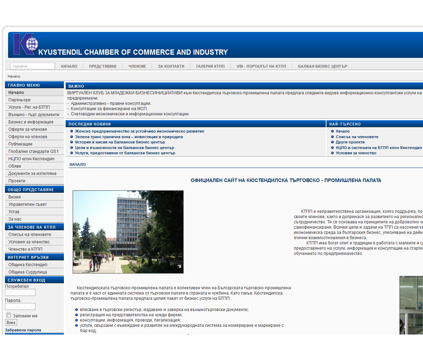This screenshot has width=423, height=351.
Task: Click the partially visible photo at right edge
Action: (x=411, y=305)
